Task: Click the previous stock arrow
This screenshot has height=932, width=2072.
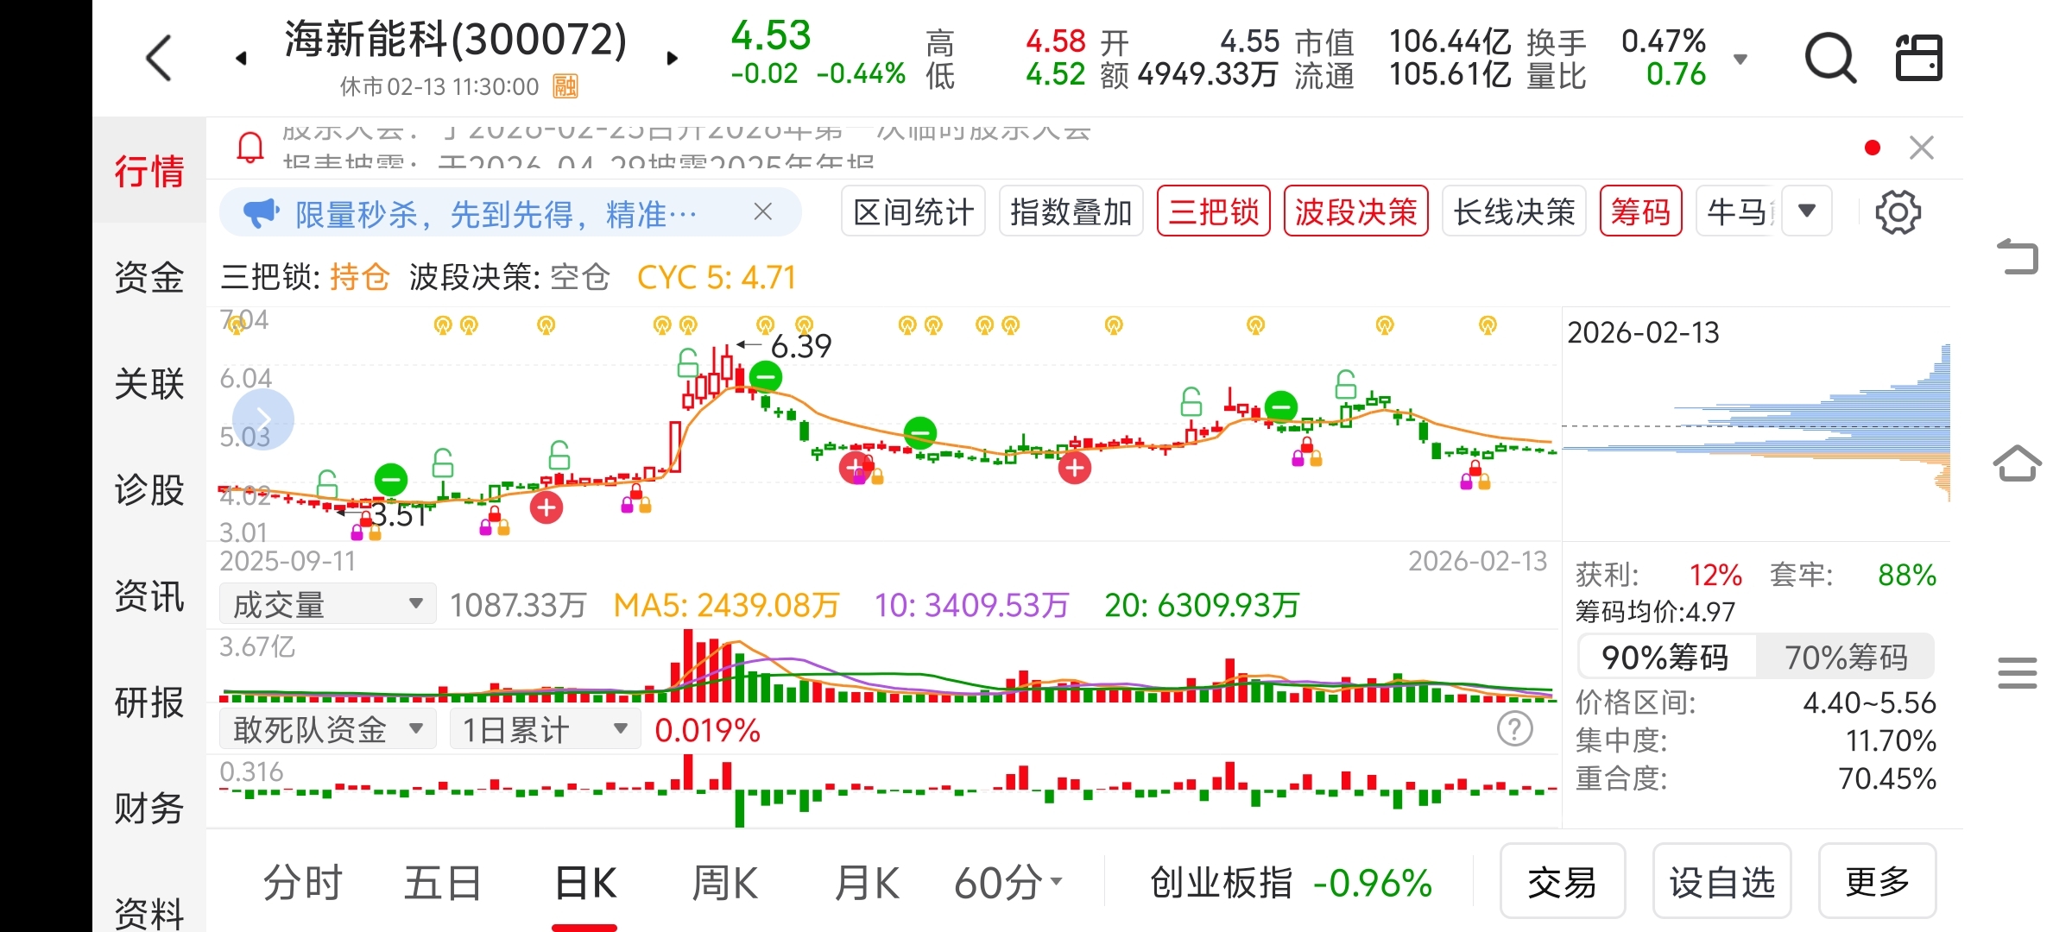Action: click(x=242, y=59)
